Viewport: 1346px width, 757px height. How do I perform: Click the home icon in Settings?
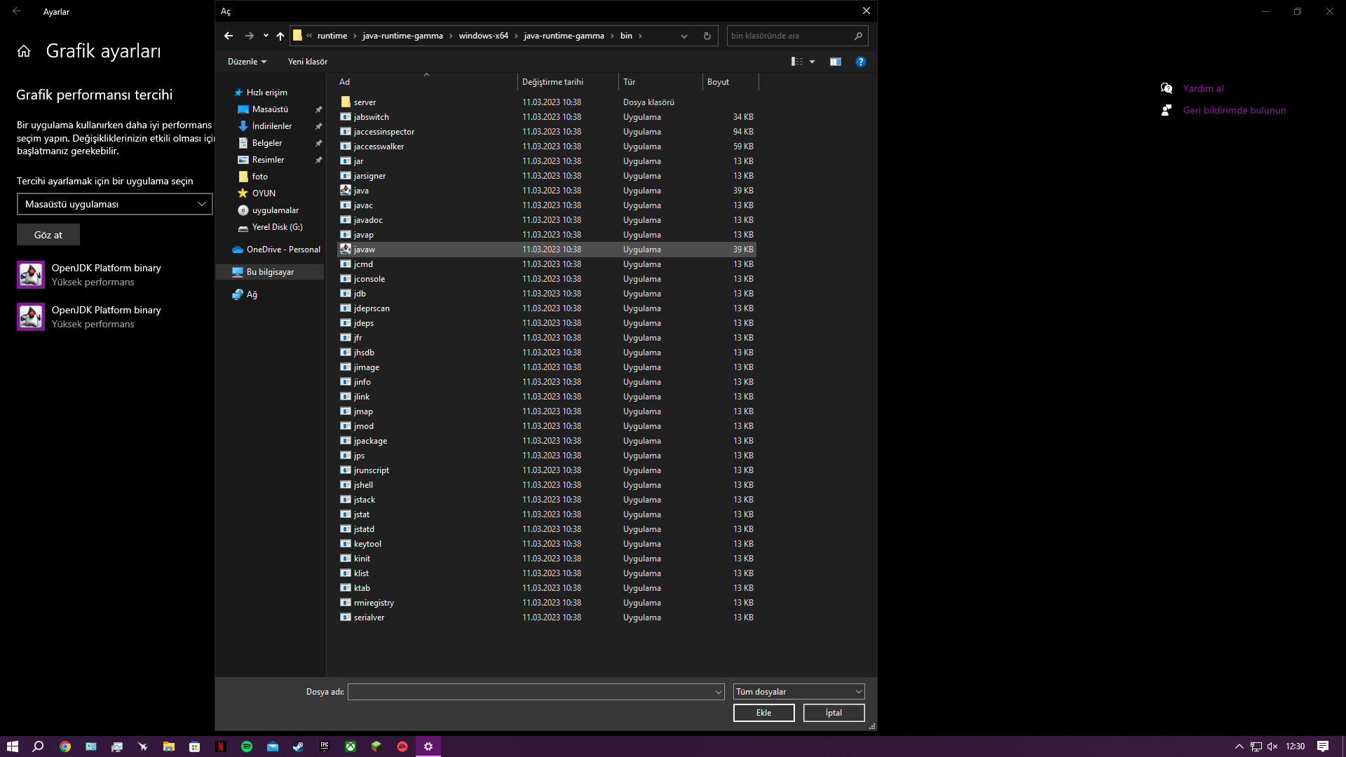click(24, 51)
